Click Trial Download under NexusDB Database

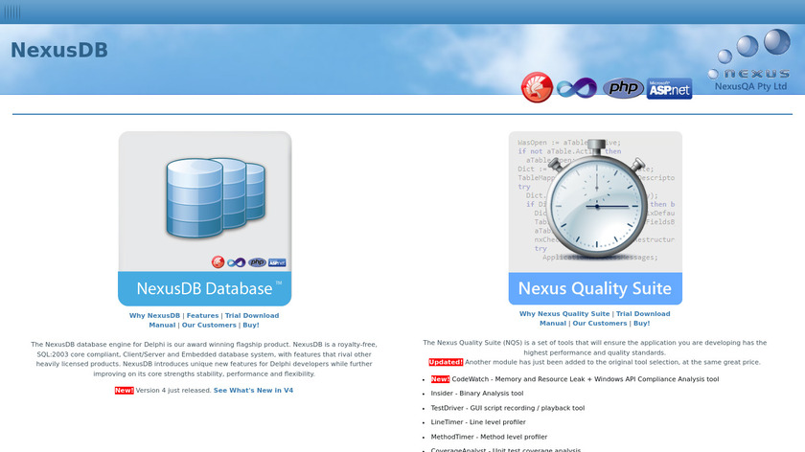(x=252, y=315)
